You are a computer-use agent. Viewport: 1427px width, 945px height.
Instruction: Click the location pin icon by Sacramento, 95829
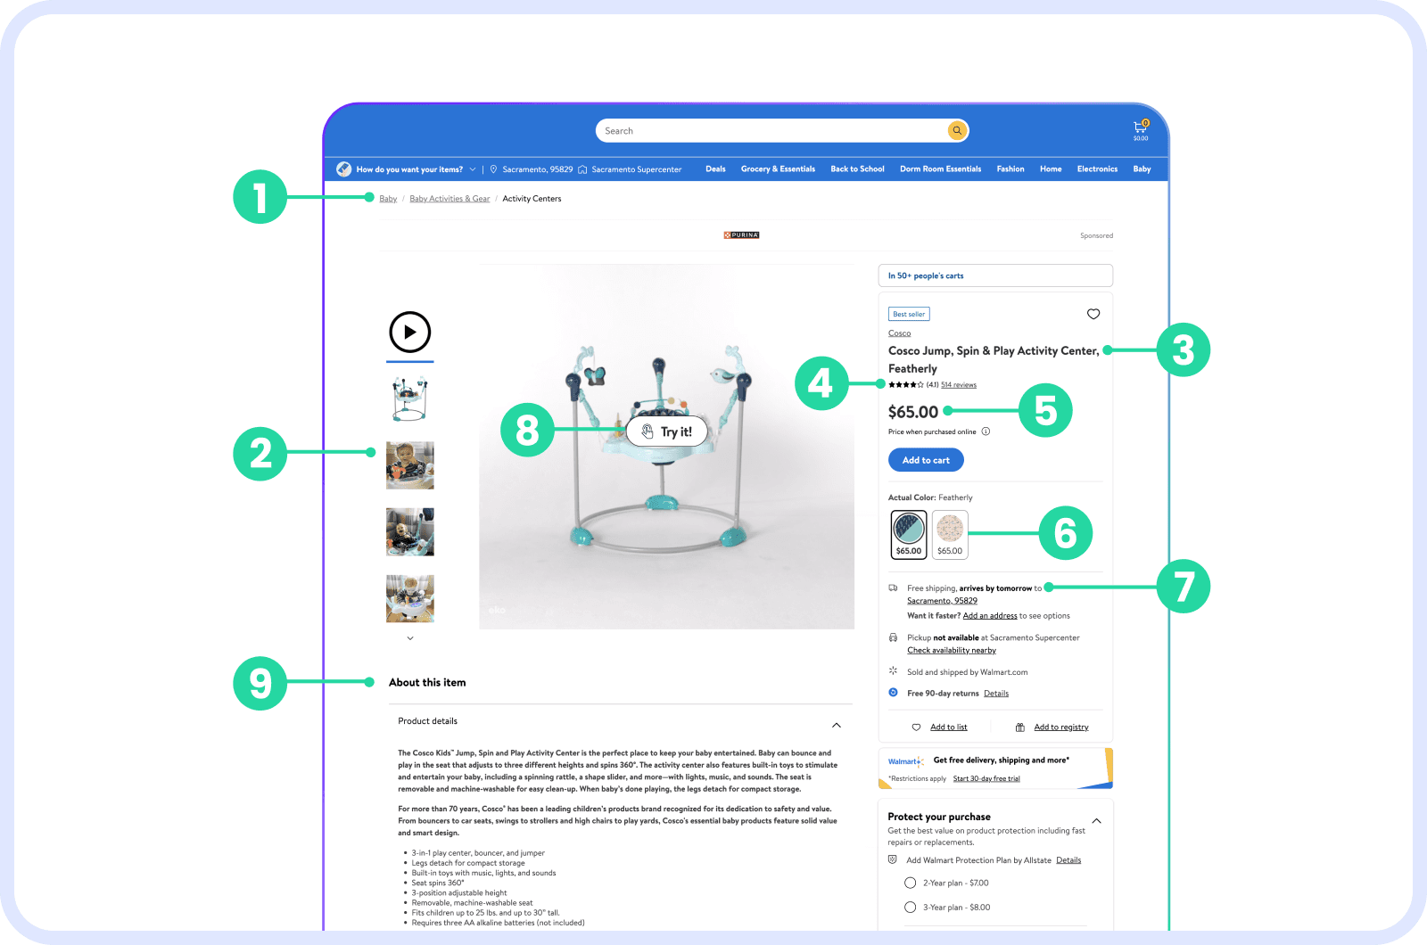pos(493,169)
